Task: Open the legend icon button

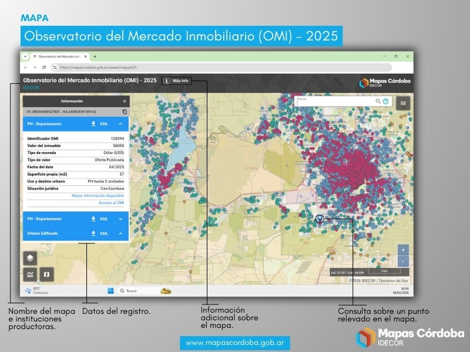Action: [x=31, y=274]
